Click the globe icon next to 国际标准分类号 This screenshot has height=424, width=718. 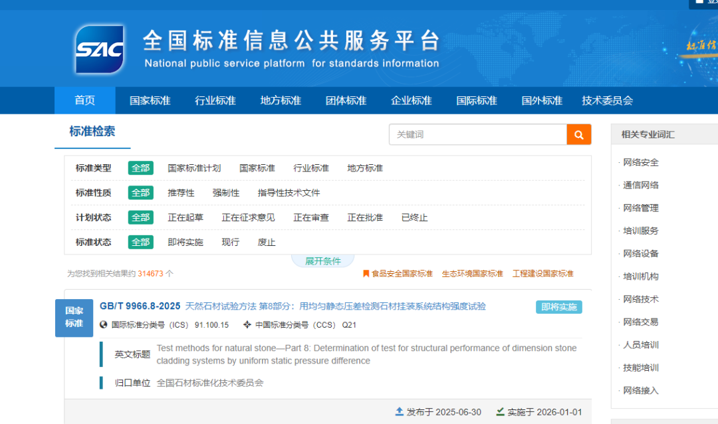(x=104, y=324)
